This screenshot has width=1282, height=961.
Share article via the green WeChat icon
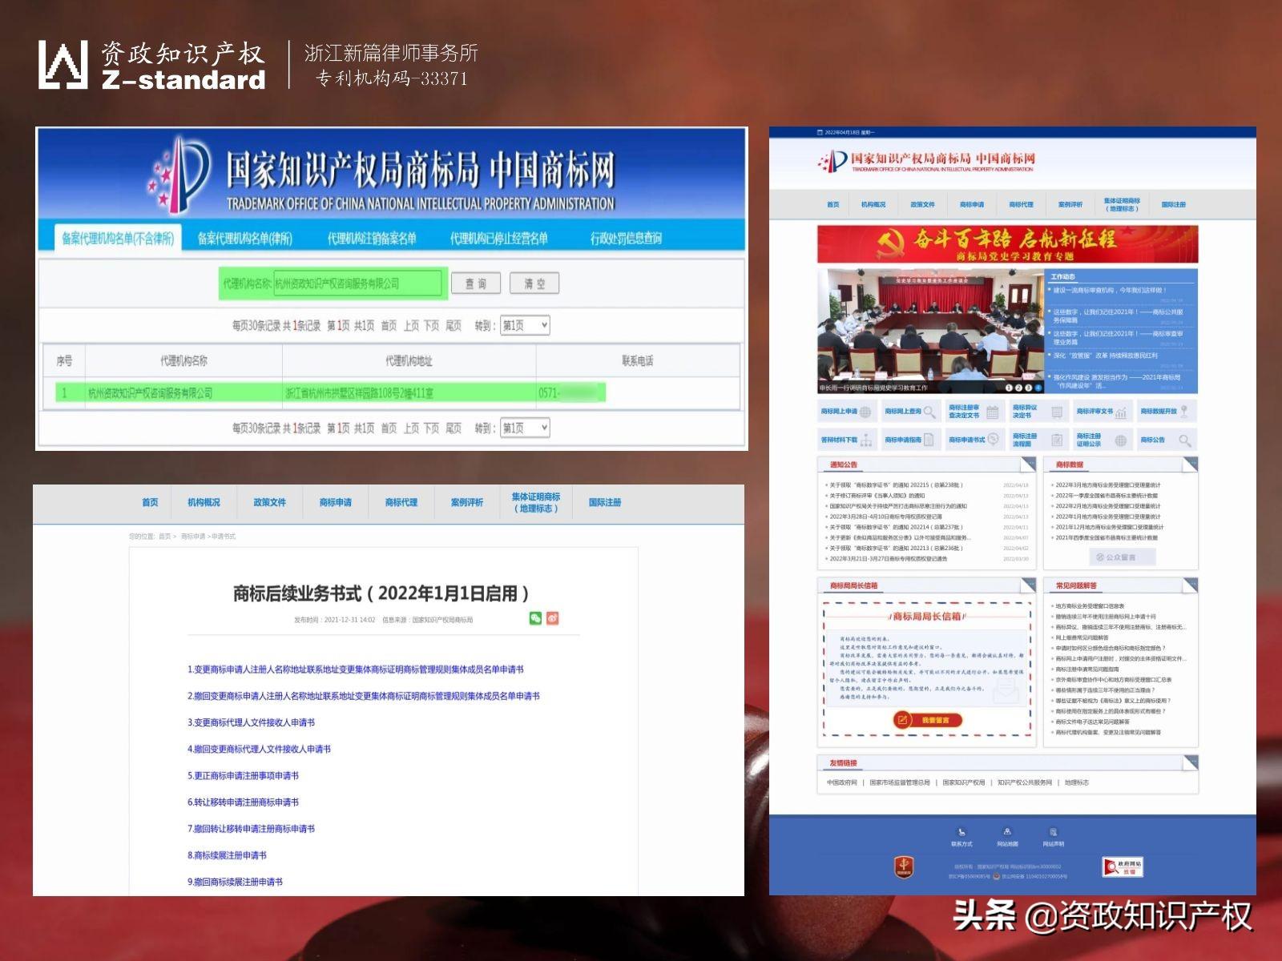535,618
